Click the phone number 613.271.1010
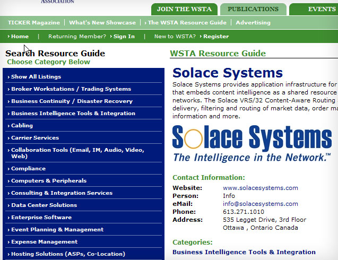Viewport: 338px width, 260px height. click(244, 212)
